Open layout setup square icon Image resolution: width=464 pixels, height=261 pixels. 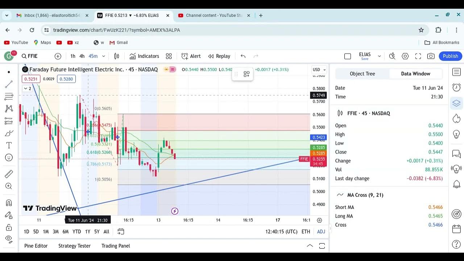[348, 56]
